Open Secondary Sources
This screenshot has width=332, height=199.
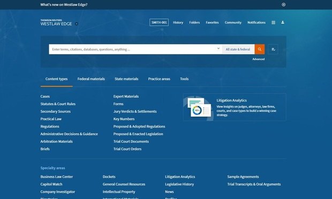coord(56,111)
